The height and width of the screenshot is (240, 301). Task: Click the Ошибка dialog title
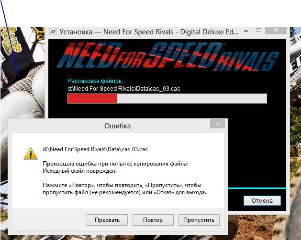pos(118,126)
